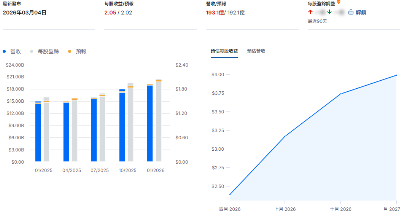Click the $4.00 y-axis label on forecast chart
This screenshot has height=215, width=404.
pyautogui.click(x=218, y=75)
